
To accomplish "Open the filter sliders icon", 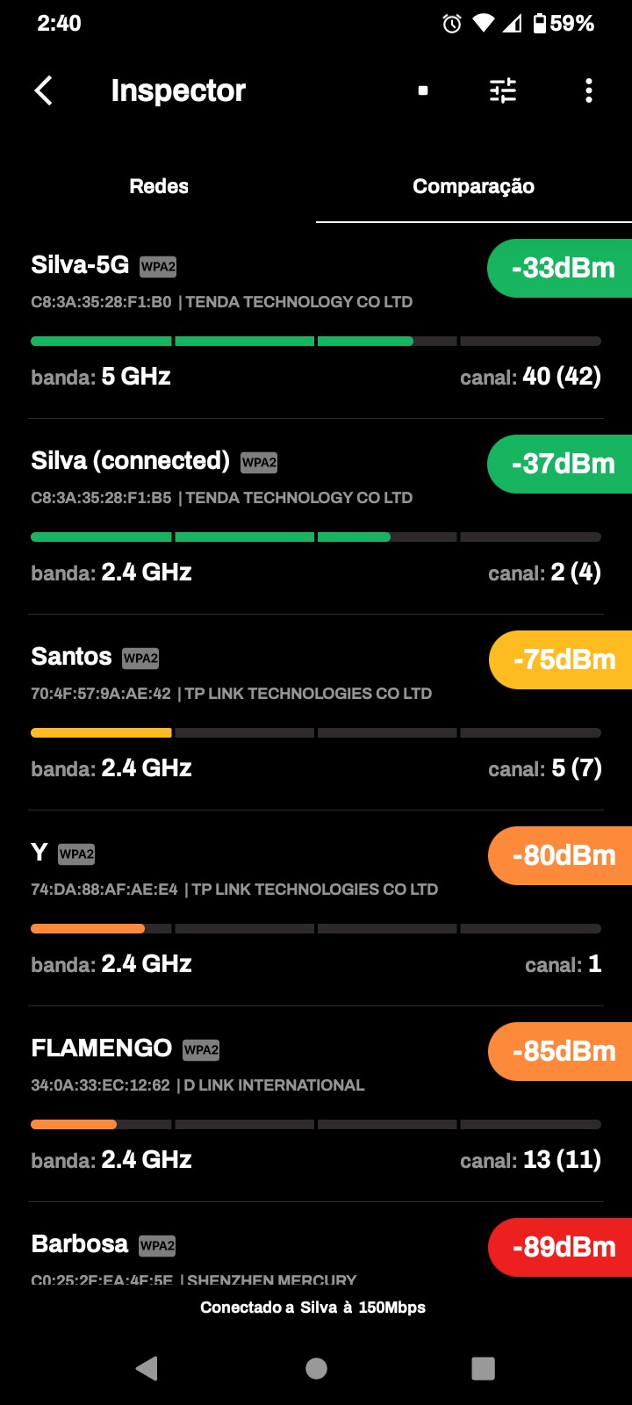I will [x=503, y=90].
